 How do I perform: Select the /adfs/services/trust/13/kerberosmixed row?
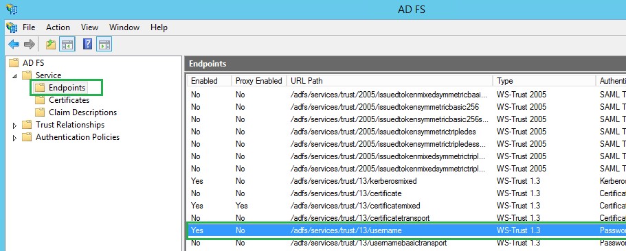(407, 181)
